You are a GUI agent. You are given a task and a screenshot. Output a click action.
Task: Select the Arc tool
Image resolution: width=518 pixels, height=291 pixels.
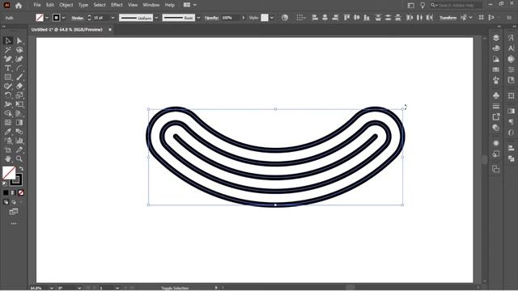coord(19,68)
